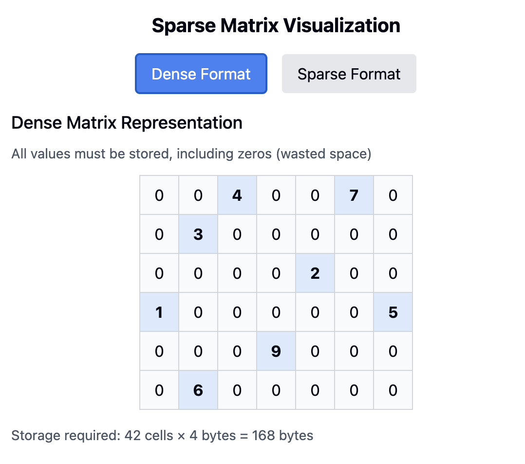
Task: Click the storage required text line
Action: pos(162,435)
